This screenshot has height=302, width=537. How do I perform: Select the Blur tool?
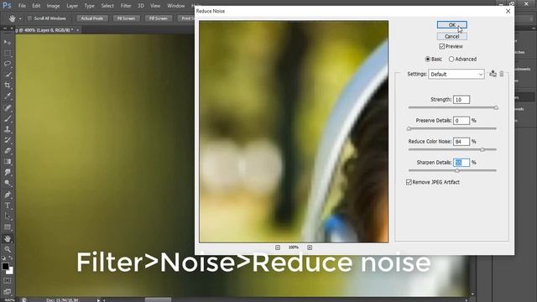coord(8,172)
